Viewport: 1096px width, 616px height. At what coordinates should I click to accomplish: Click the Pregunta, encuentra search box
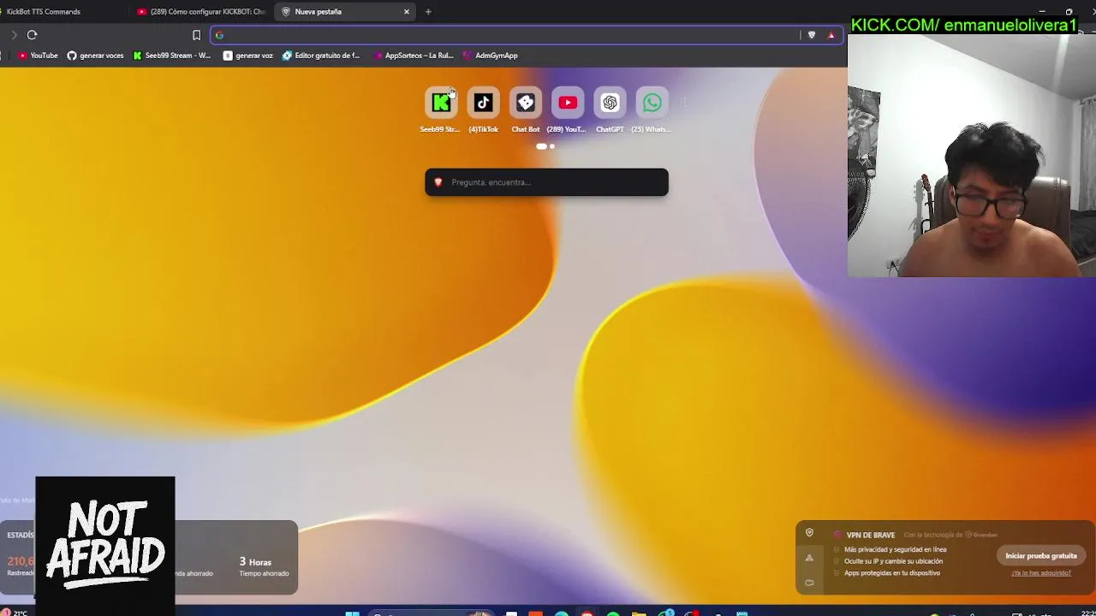coord(546,182)
